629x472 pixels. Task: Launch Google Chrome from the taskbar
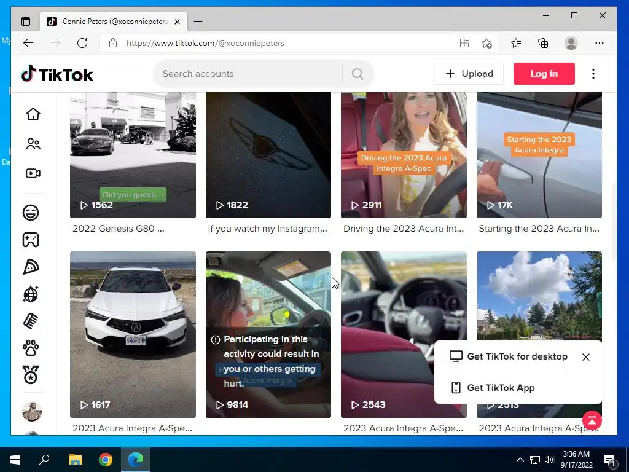coord(106,460)
